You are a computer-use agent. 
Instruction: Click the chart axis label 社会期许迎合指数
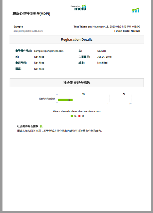47,99
